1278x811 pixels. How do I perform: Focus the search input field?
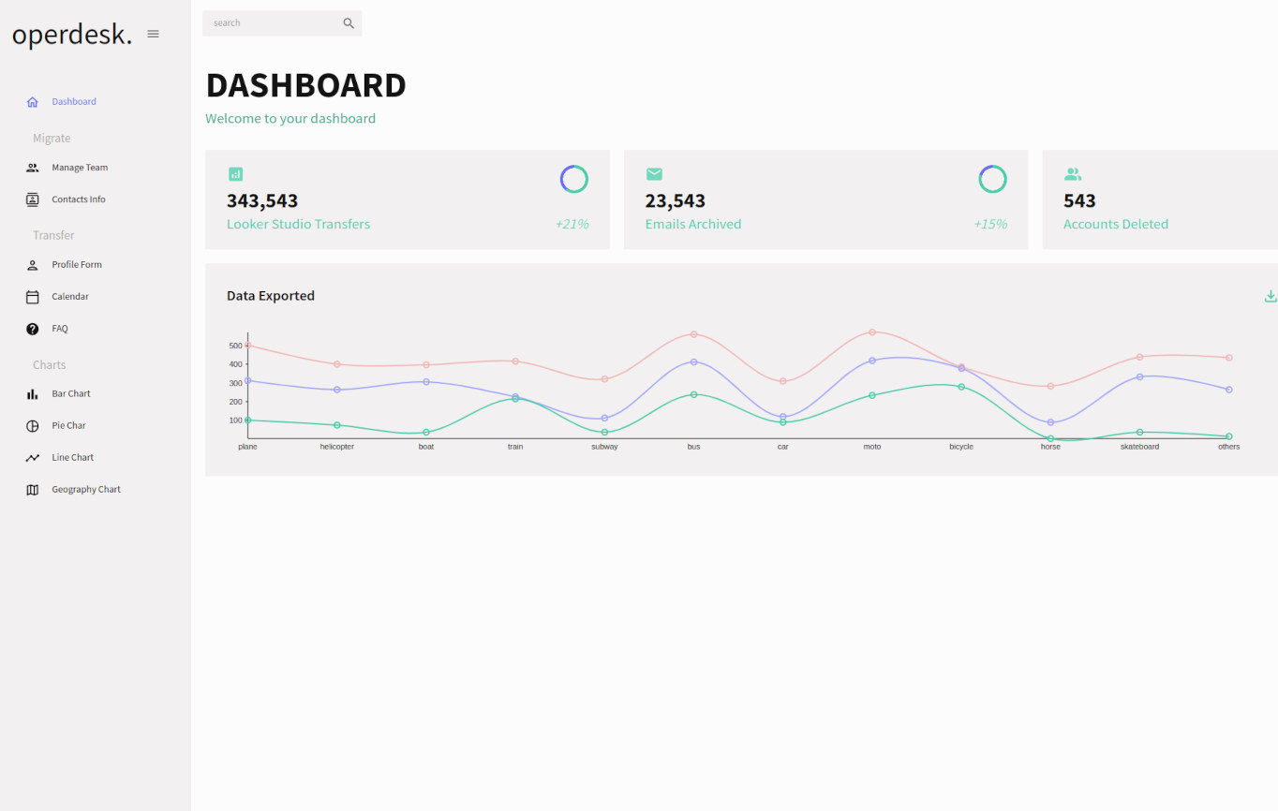(x=272, y=23)
